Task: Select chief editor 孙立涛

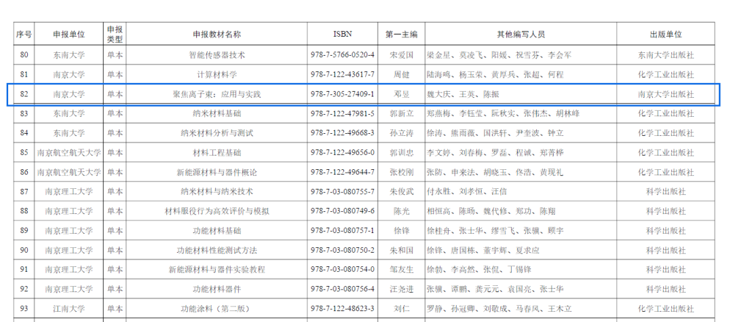Action: 402,133
